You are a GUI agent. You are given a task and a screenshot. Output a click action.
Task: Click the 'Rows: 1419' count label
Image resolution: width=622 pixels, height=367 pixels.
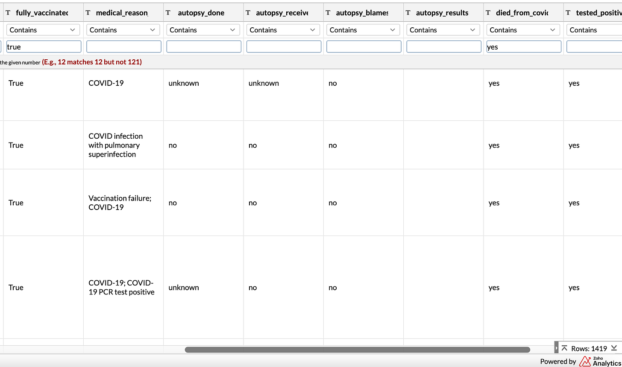click(589, 349)
